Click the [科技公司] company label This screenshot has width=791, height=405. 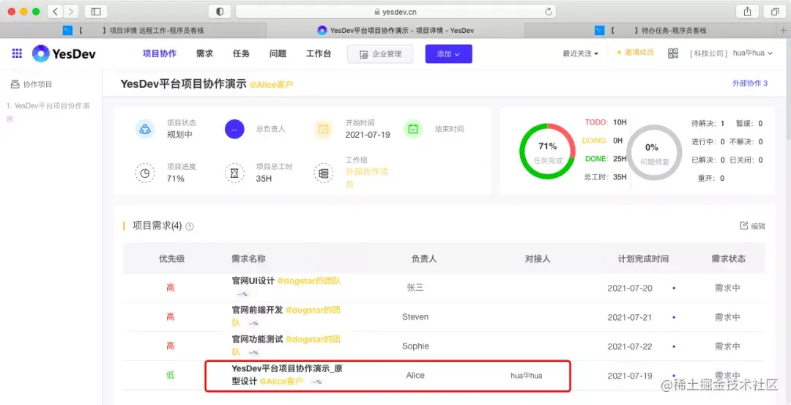(708, 53)
